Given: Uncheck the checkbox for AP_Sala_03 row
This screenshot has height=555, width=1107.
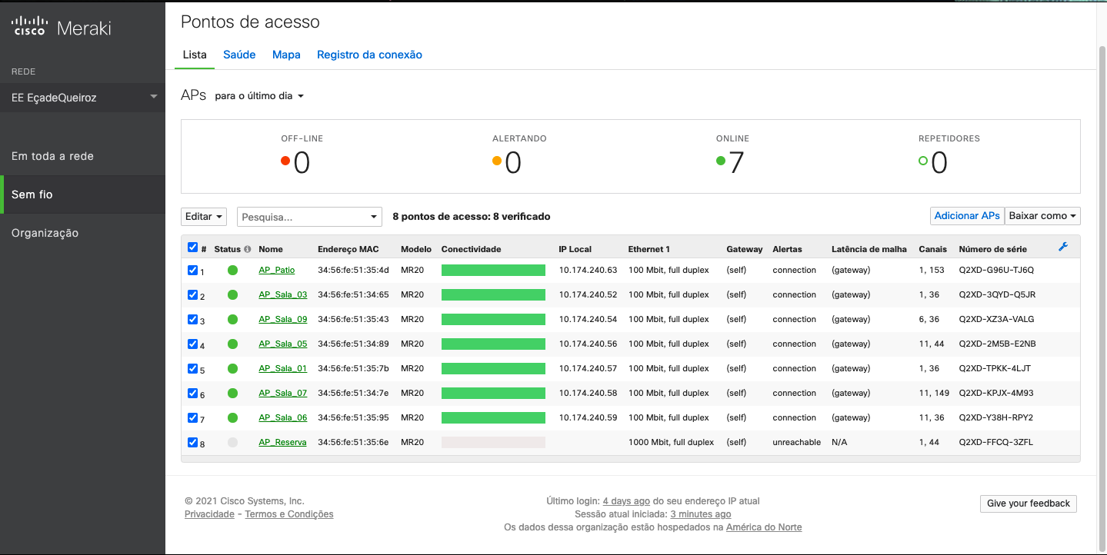Looking at the screenshot, I should click(192, 294).
